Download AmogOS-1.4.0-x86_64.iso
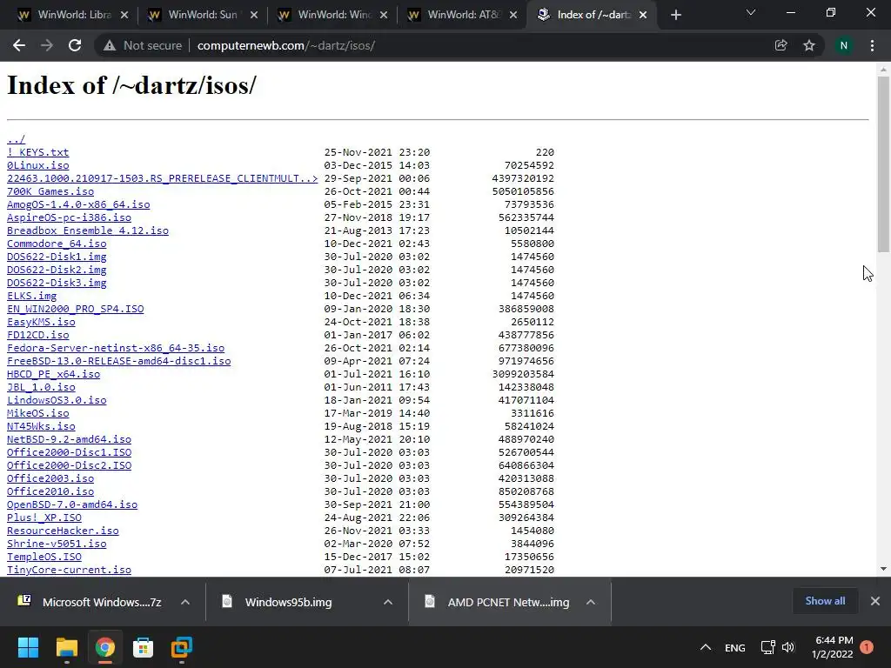 (x=78, y=204)
